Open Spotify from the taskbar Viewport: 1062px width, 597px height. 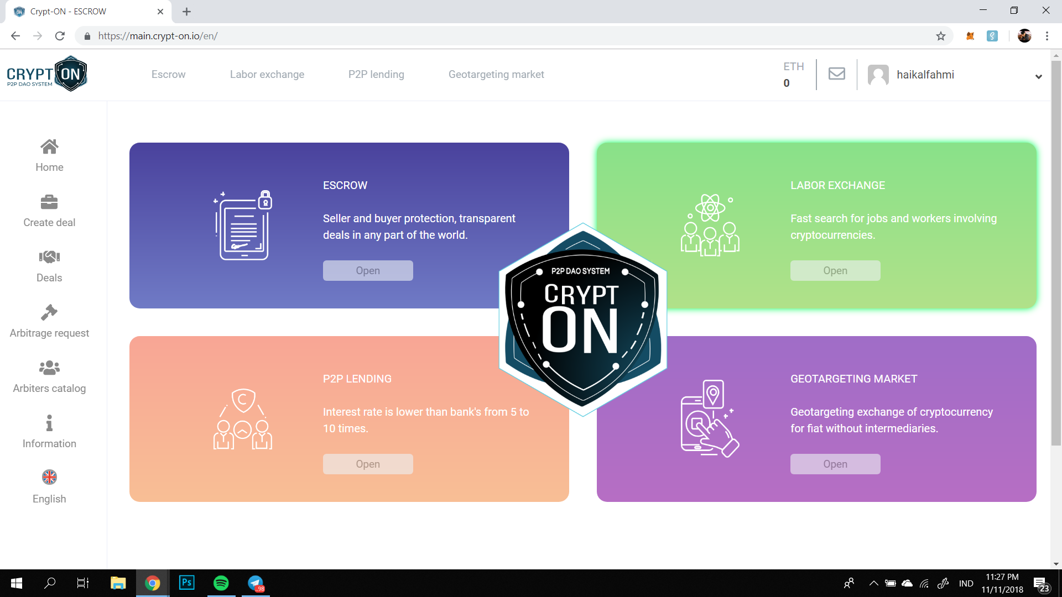coord(221,583)
